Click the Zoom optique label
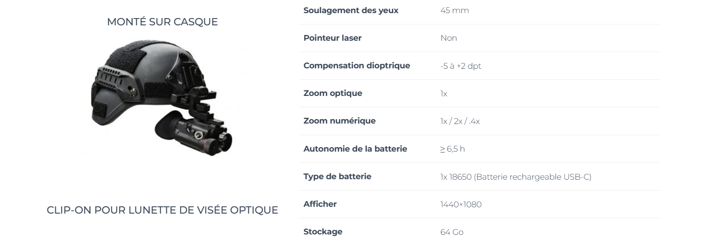 333,93
